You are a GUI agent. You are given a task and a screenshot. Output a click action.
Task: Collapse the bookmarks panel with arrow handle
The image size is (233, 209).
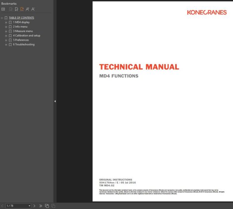tap(55, 101)
